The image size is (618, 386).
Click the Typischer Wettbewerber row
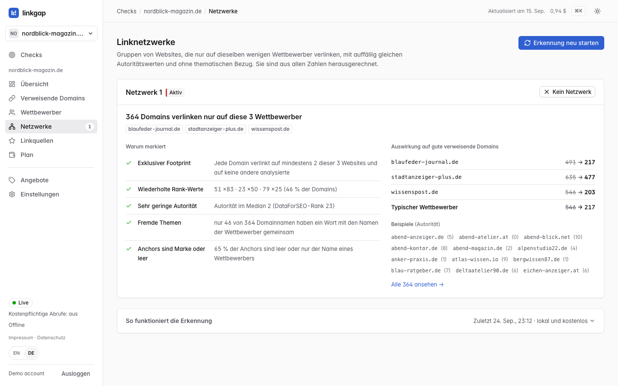[x=493, y=207]
